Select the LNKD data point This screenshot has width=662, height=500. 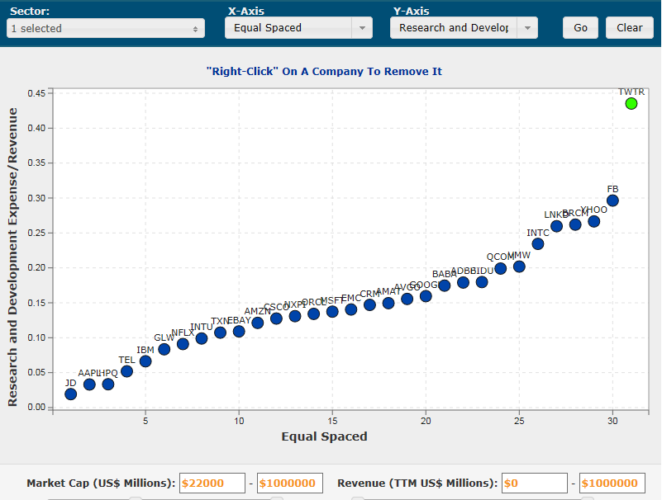coord(556,226)
